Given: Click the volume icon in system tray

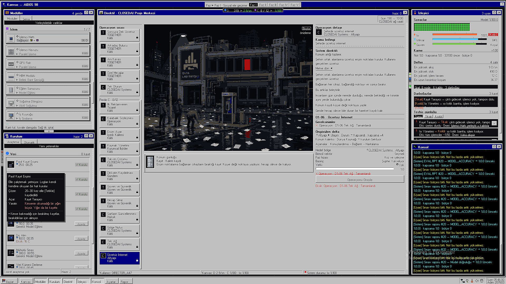Looking at the screenshot, I should coord(476,281).
